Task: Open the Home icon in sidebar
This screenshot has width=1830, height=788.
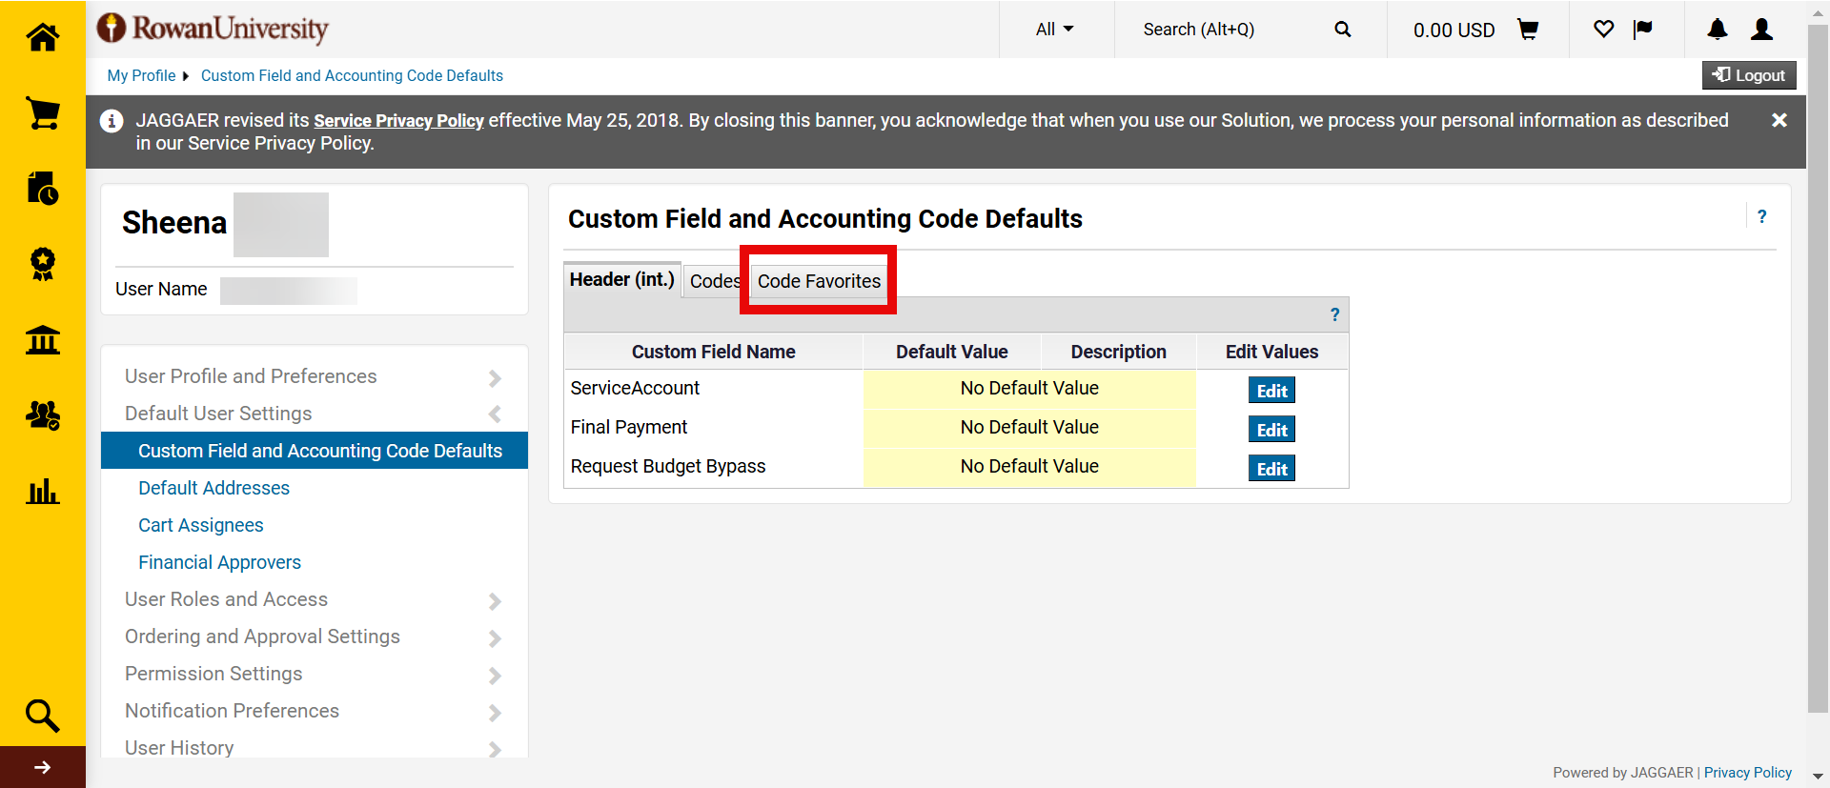Action: click(42, 38)
